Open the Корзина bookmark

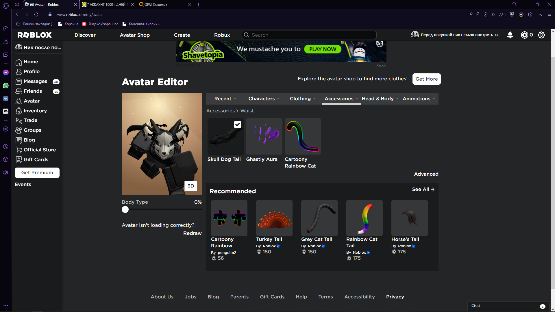coord(68,24)
